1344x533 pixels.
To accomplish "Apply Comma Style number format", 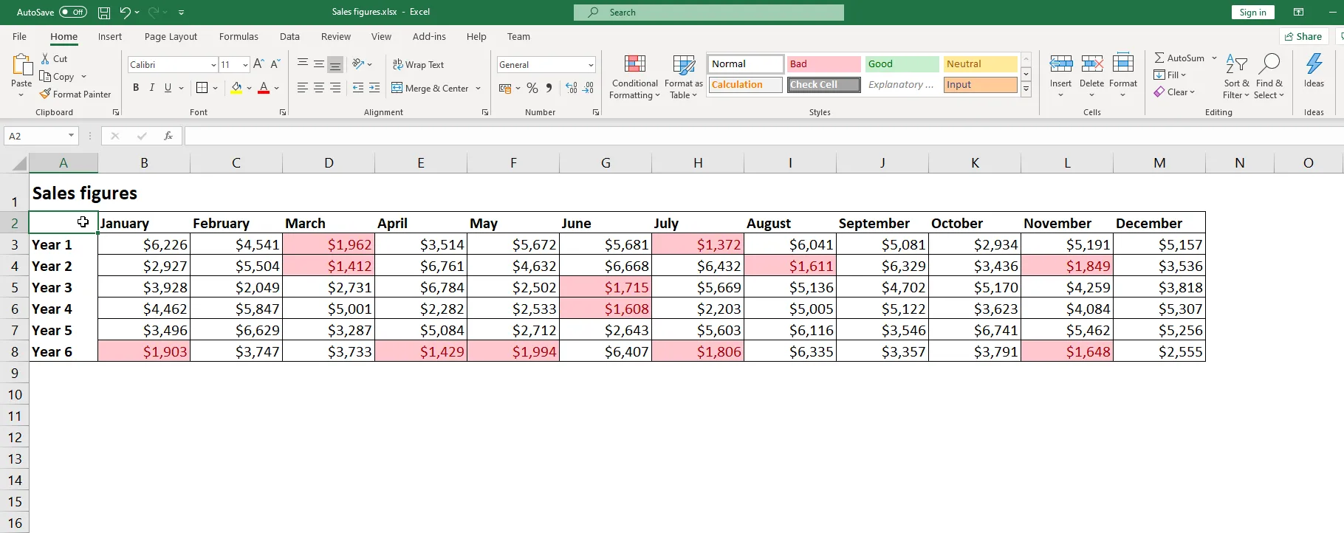I will (549, 88).
